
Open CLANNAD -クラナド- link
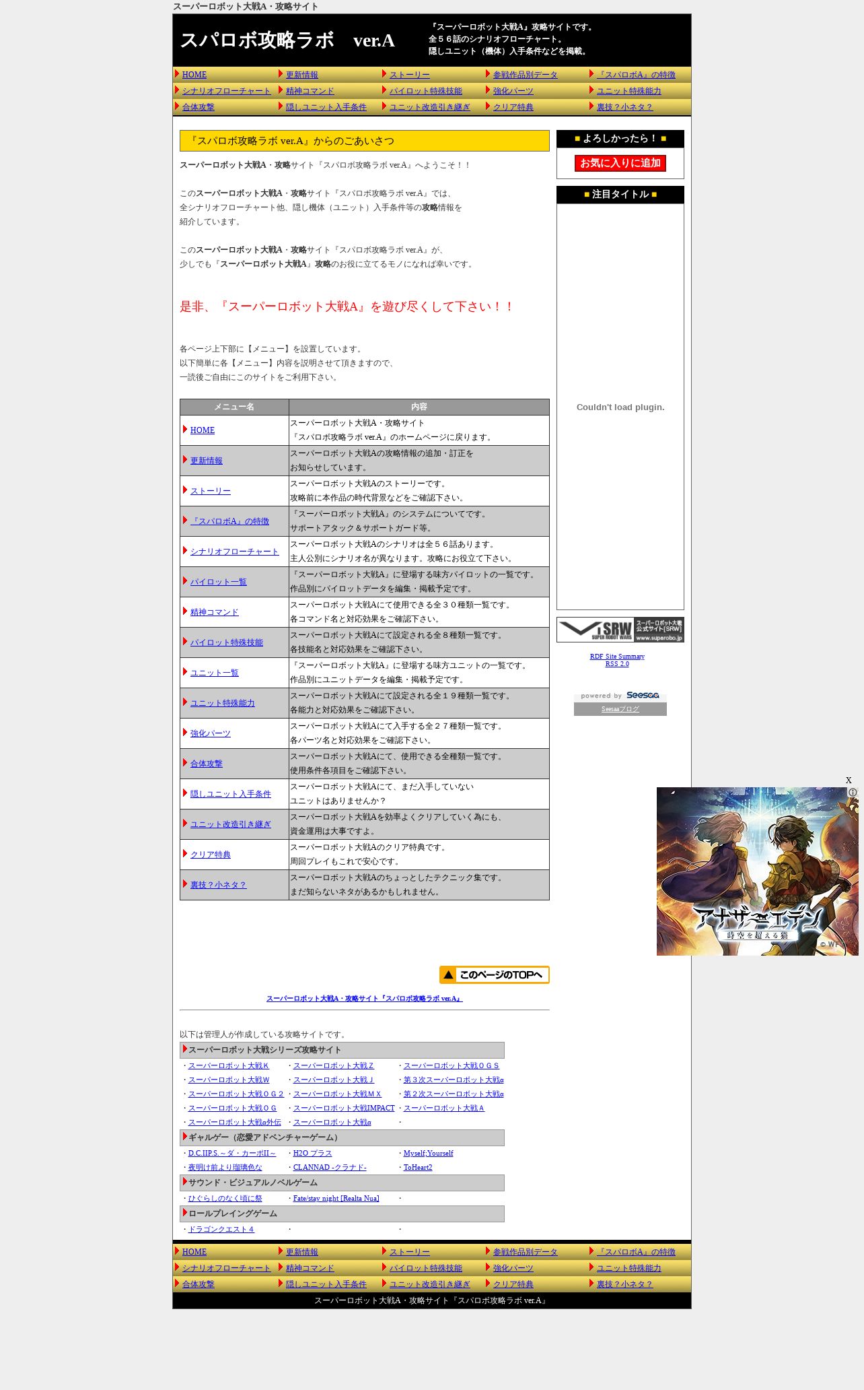[x=330, y=1167]
